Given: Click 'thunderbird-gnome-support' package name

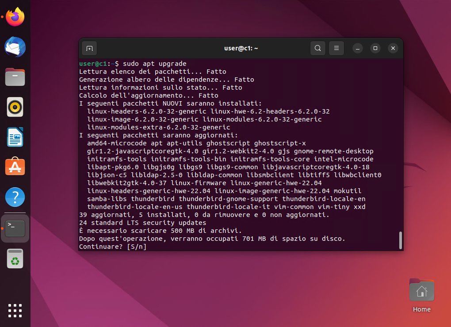Looking at the screenshot, I should click(x=229, y=199).
